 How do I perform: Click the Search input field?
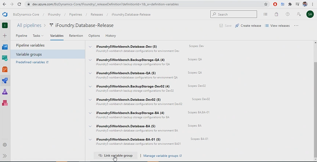point(234,14)
